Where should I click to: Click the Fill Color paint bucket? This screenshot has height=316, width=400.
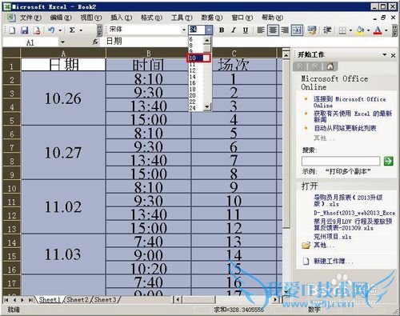point(360,30)
